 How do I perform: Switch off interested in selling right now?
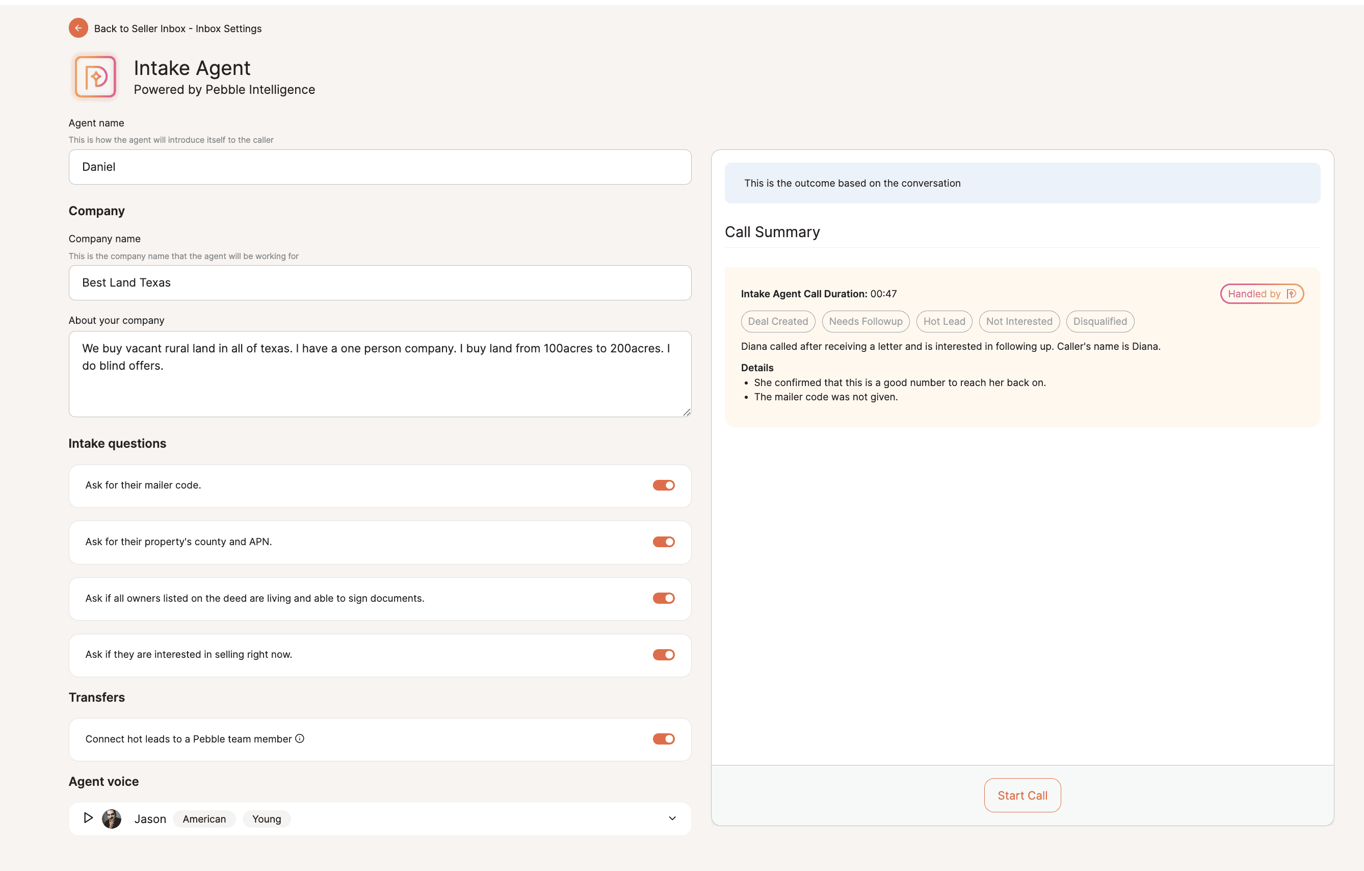pyautogui.click(x=663, y=655)
